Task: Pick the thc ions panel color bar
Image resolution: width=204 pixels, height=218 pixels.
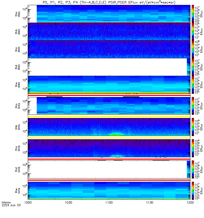Action: click(193, 148)
